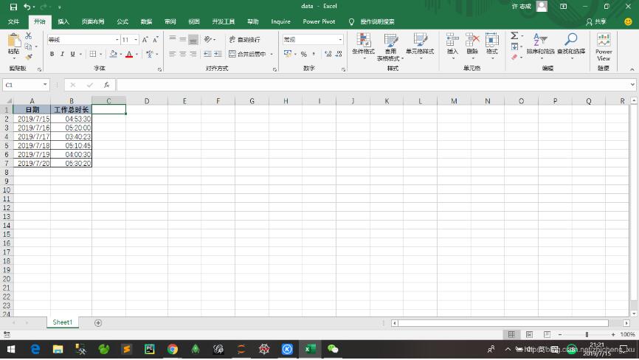Click the Share (共享) button
Image resolution: width=639 pixels, height=360 pixels.
click(596, 21)
